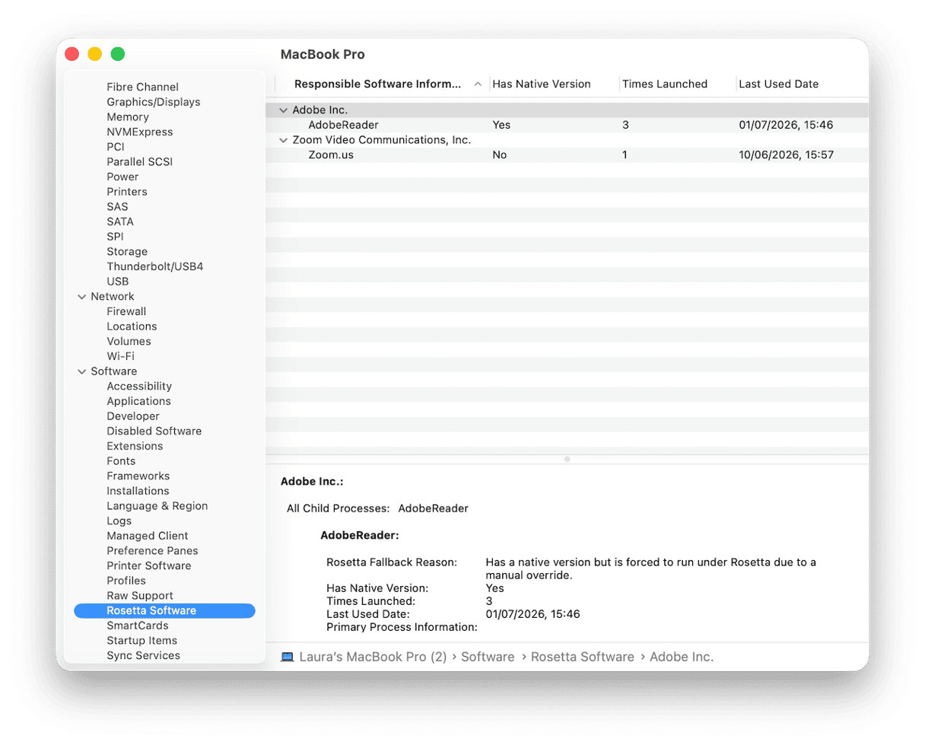This screenshot has height=745, width=925.
Task: Select the AdobeReader table row
Action: [x=567, y=125]
